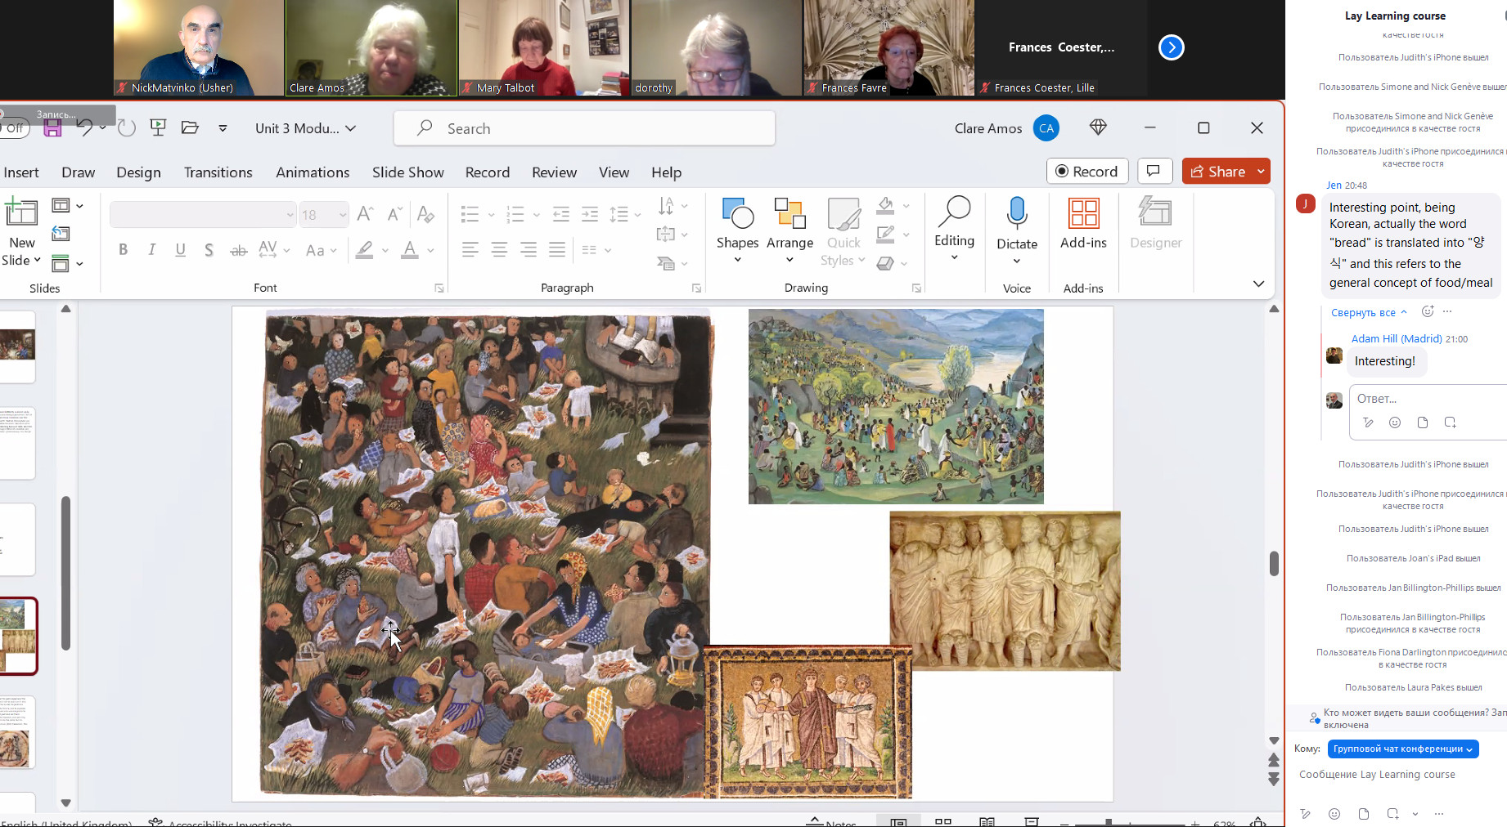Click the text highlight color swatch

click(365, 250)
